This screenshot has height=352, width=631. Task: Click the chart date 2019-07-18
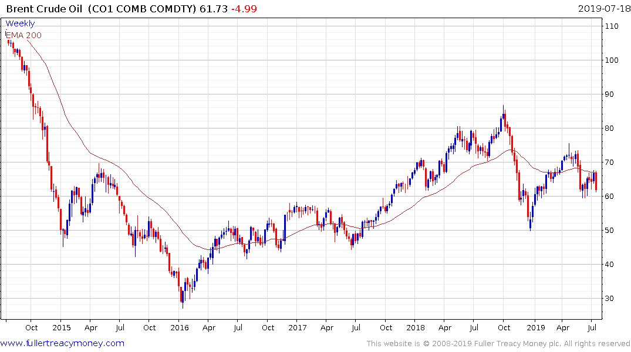click(604, 9)
